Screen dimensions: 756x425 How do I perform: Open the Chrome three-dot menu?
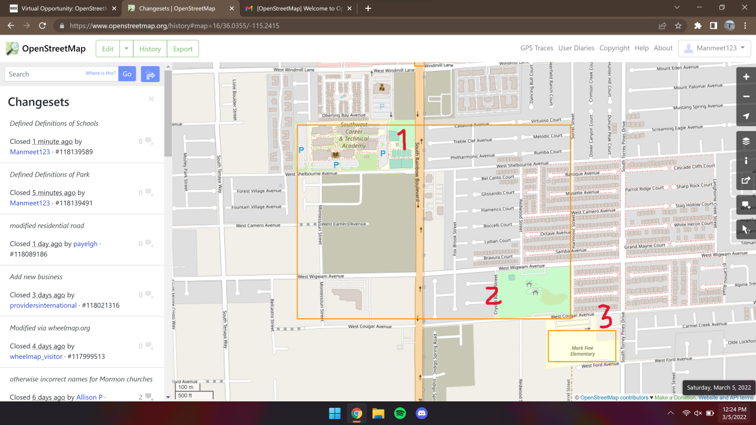[745, 26]
